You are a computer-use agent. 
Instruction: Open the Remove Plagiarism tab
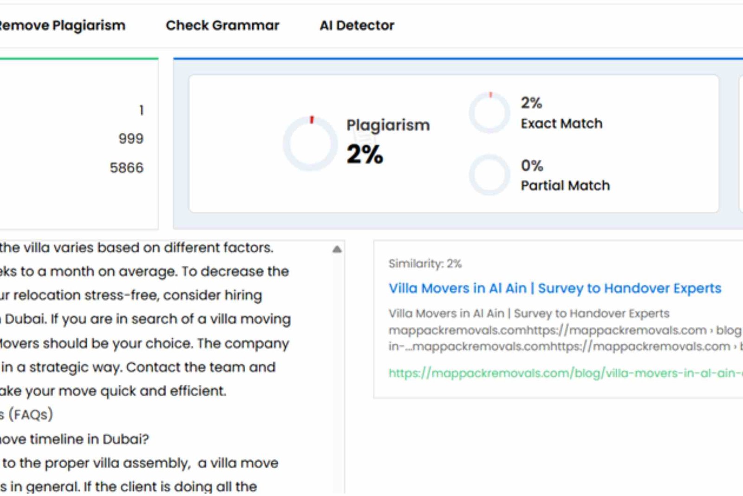[62, 26]
